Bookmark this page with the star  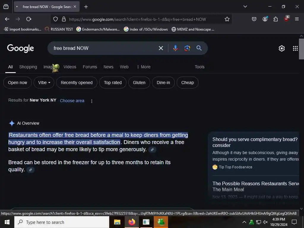[x=227, y=19]
